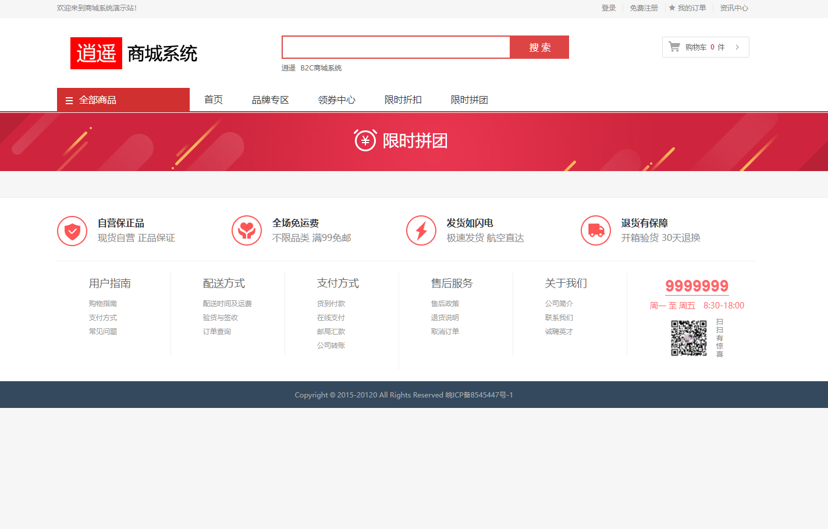Open the 常见问题 footer link
Screen dimensions: 828x529
(103, 332)
